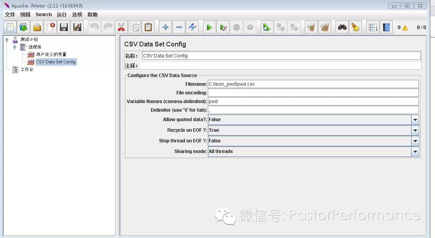435x238 pixels.
Task: Click the Toggle enable/disable icon
Action: [192, 27]
